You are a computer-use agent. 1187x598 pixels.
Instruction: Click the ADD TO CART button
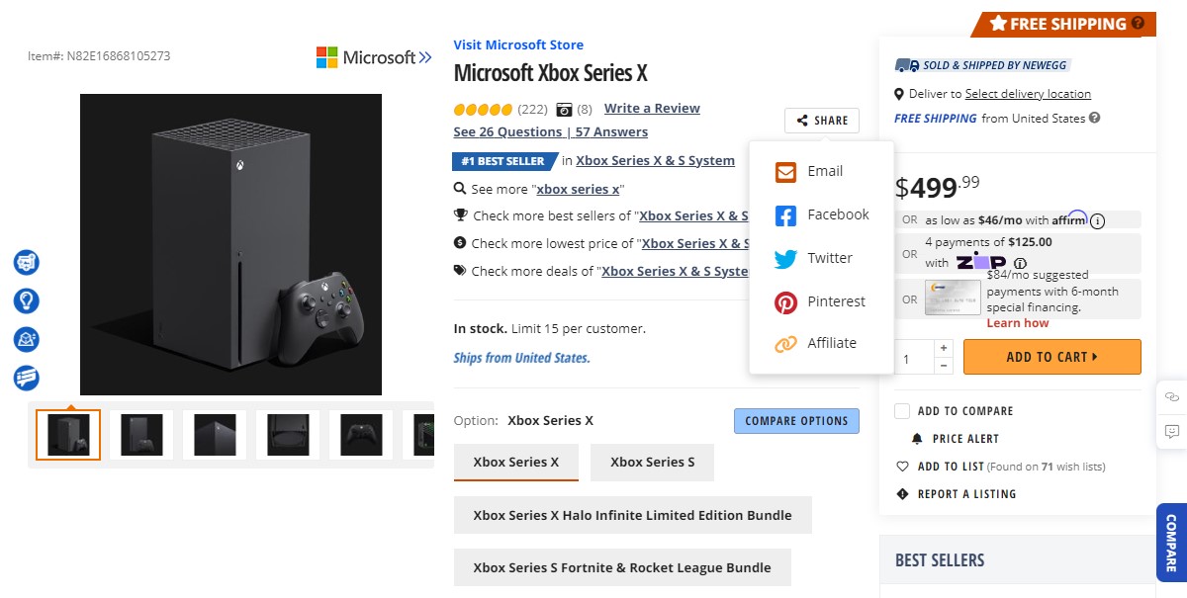click(x=1051, y=357)
